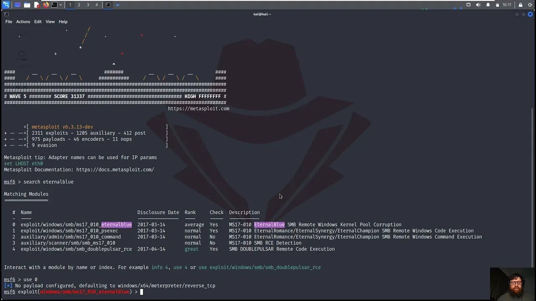This screenshot has height=301, width=536.
Task: Switch to workspace 4
Action: (x=96, y=5)
